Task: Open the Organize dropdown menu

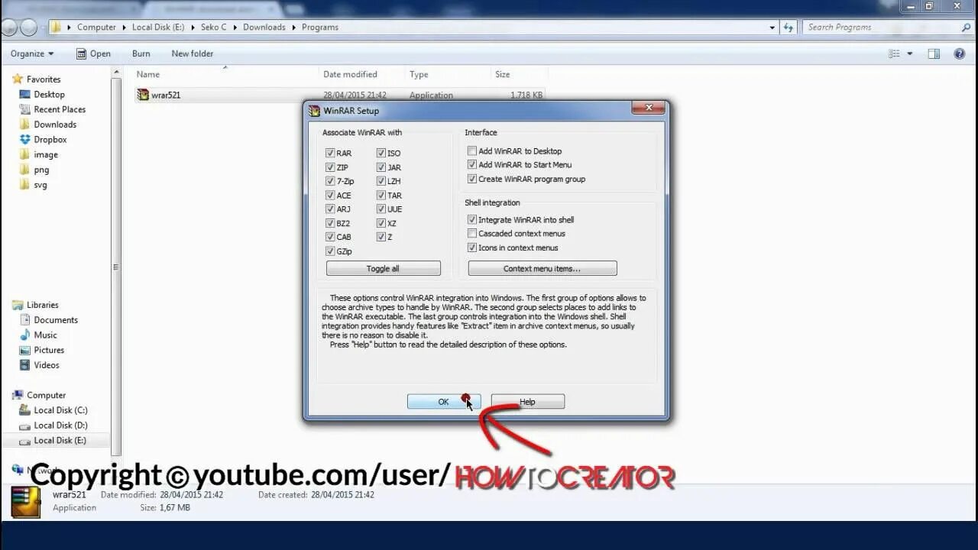Action: pos(32,53)
